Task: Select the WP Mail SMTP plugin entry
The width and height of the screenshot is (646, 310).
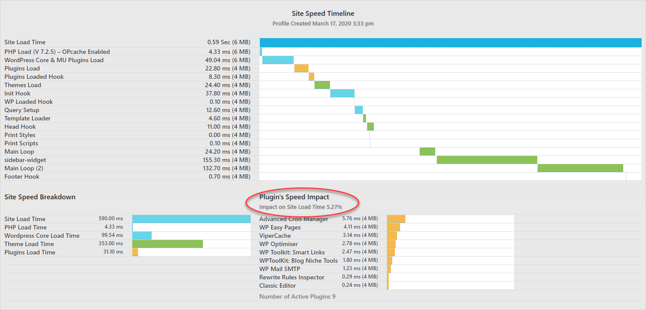Action: tap(280, 269)
